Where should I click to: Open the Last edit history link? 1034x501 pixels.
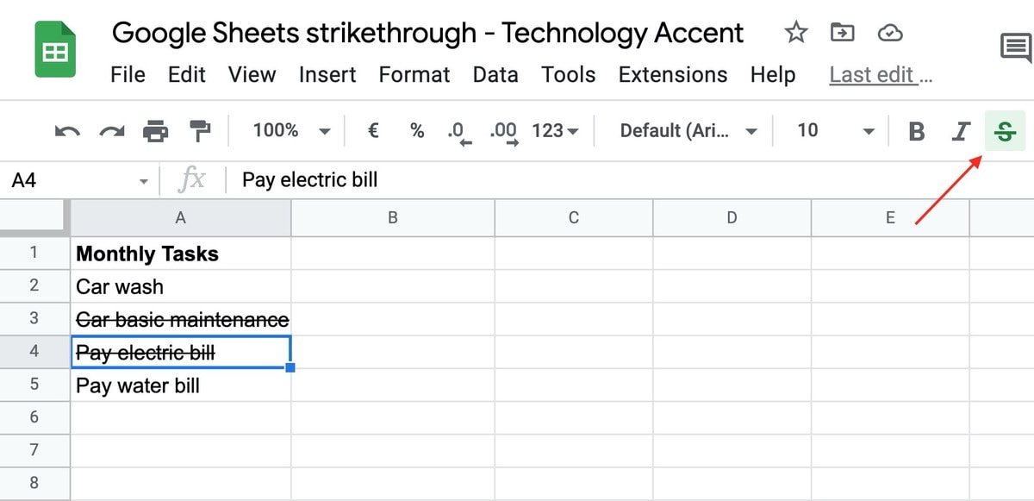[881, 75]
